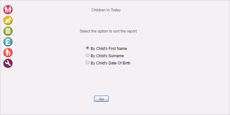Open the tools section via the spanner icon
Image resolution: width=230 pixels, height=115 pixels.
point(8,63)
